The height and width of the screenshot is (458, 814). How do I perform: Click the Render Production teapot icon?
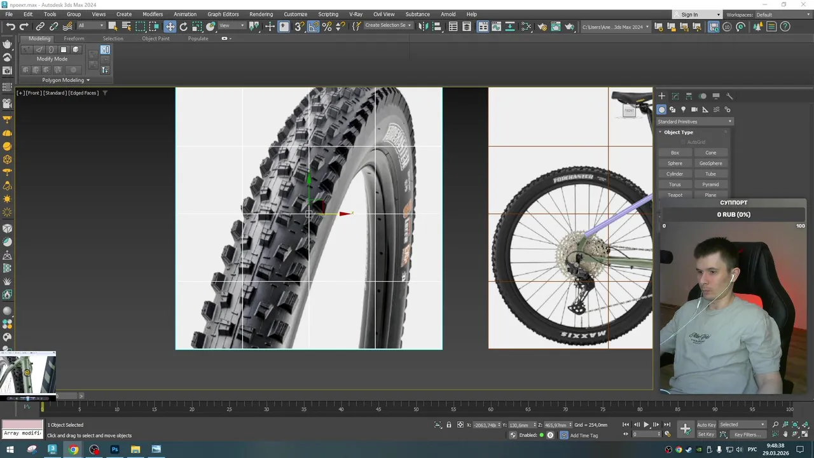pyautogui.click(x=570, y=26)
